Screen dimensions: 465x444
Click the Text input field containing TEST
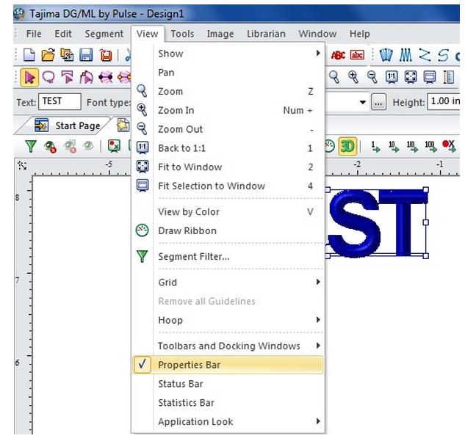(x=60, y=101)
